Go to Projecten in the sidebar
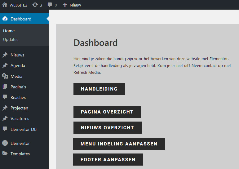This screenshot has height=169, width=239. (19, 108)
